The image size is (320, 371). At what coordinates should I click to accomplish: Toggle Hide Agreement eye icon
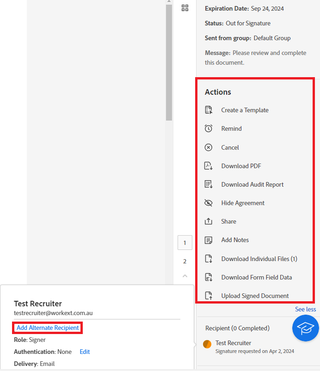point(209,203)
